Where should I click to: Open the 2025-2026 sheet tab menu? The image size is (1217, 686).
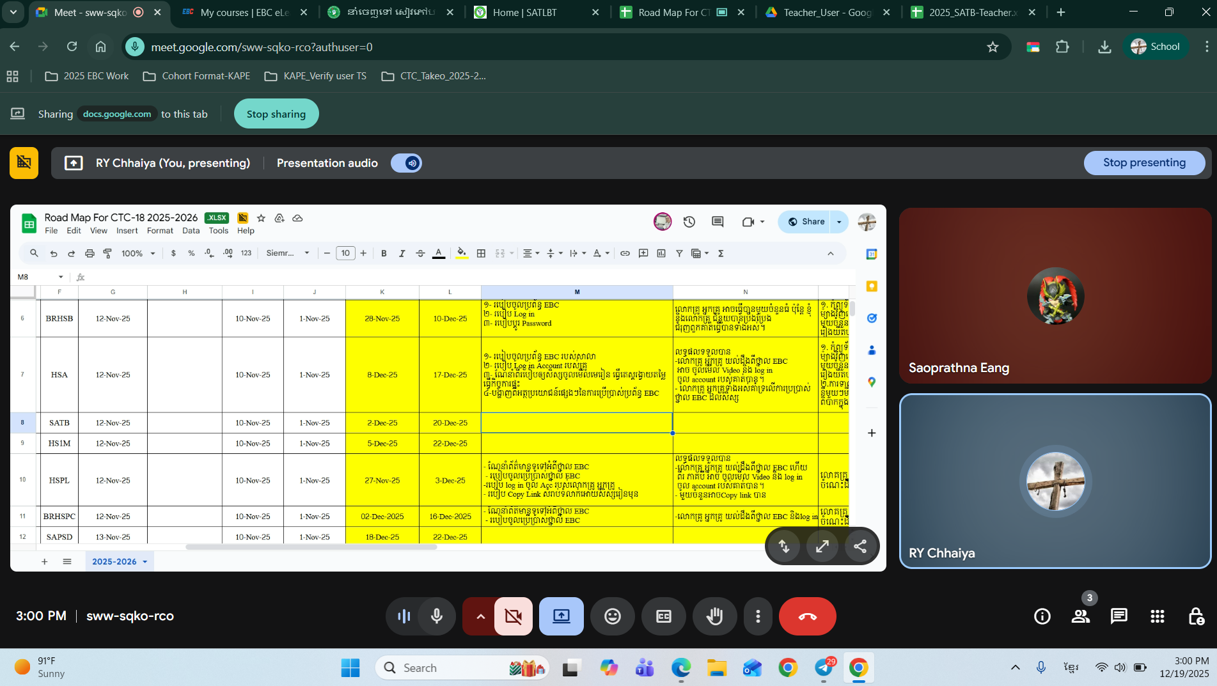pyautogui.click(x=145, y=562)
